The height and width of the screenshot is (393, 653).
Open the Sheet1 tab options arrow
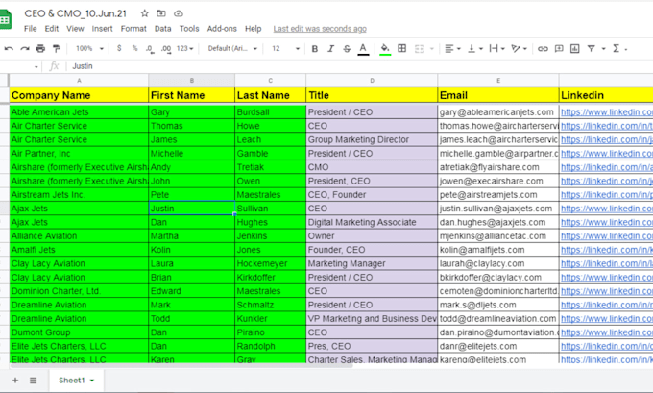coord(92,381)
